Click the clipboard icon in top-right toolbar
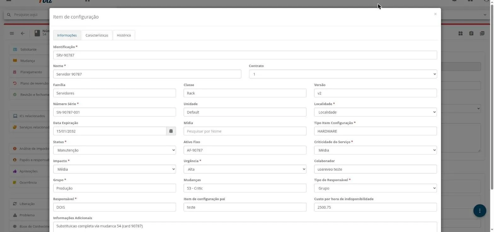The height and width of the screenshot is (232, 494). 471,33
